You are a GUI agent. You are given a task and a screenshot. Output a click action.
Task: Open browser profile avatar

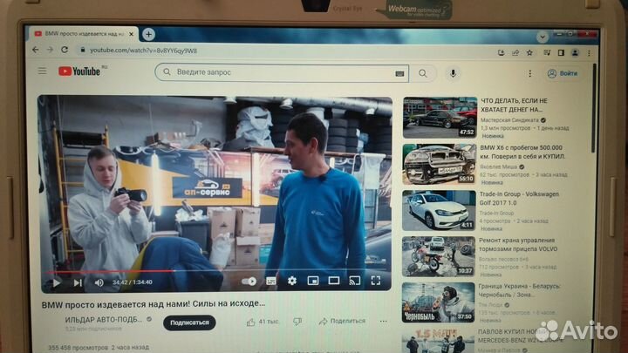[x=575, y=52]
